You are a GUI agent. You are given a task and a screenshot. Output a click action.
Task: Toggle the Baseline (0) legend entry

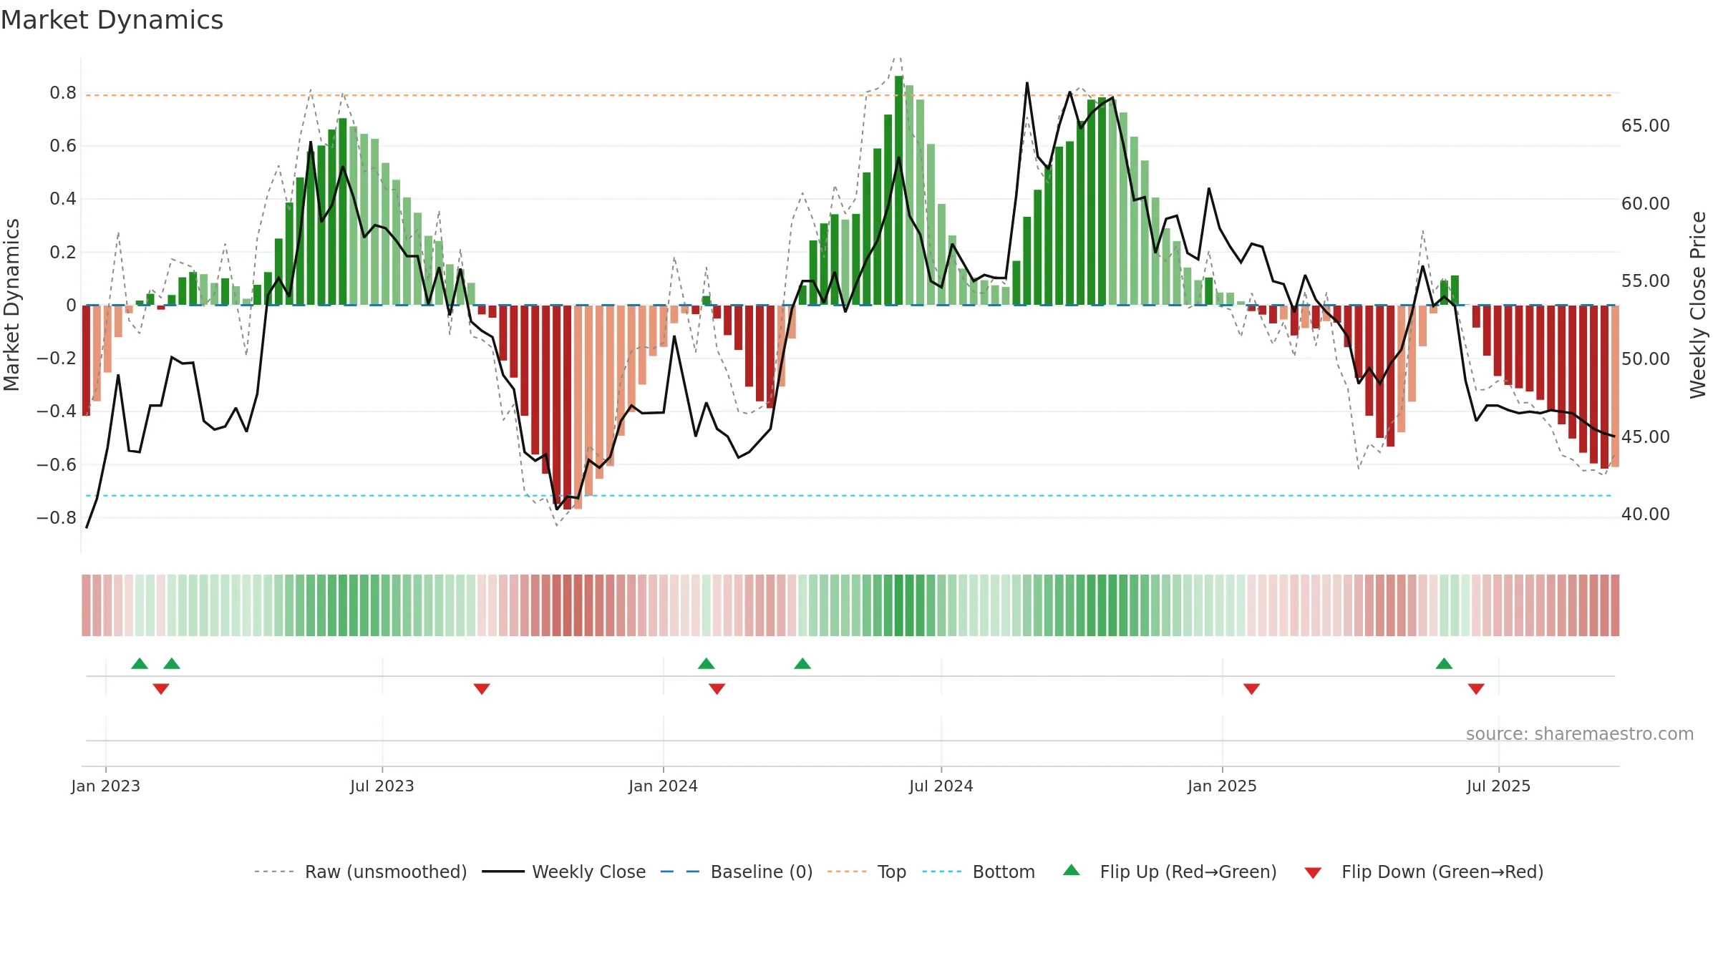(x=736, y=872)
